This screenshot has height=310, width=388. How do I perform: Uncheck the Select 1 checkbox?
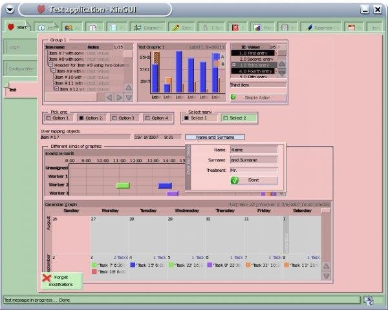[x=199, y=118]
